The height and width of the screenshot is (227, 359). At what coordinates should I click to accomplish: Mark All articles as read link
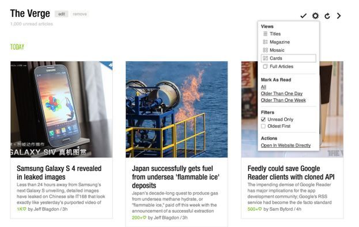[263, 87]
